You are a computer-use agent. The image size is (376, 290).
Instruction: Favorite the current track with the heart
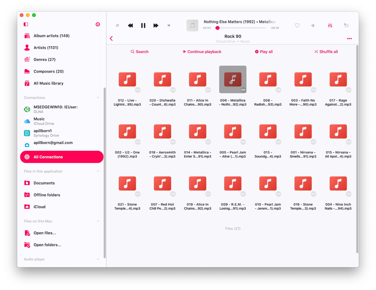pos(297,25)
